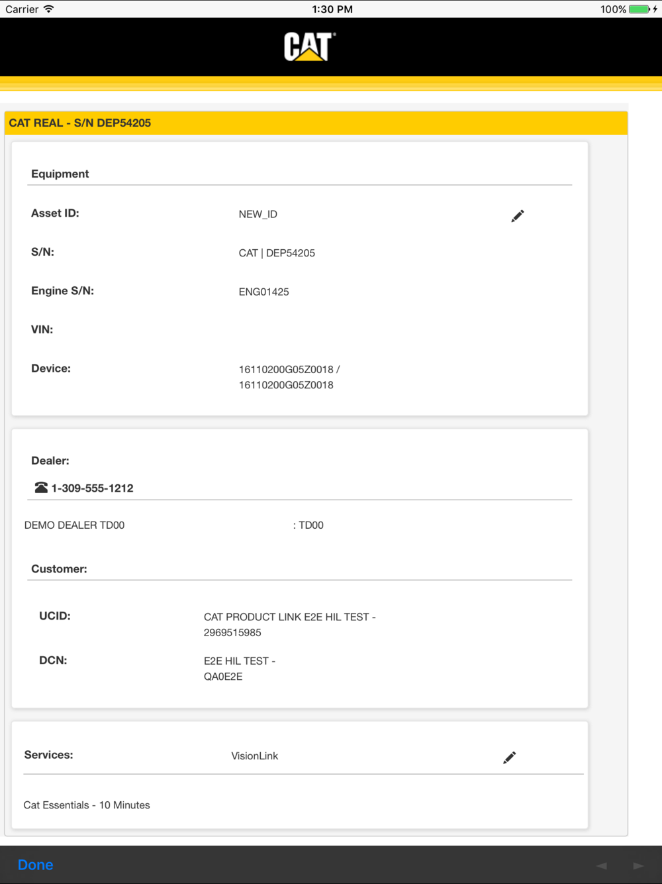Tap UCID value CAT PRODUCT LINK E2E
Viewport: 662px width, 884px height.
pos(289,625)
